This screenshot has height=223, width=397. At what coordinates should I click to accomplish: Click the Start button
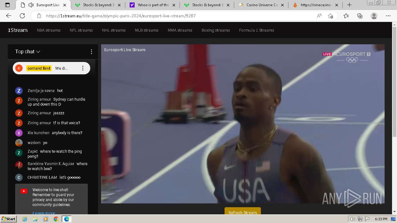(8, 219)
